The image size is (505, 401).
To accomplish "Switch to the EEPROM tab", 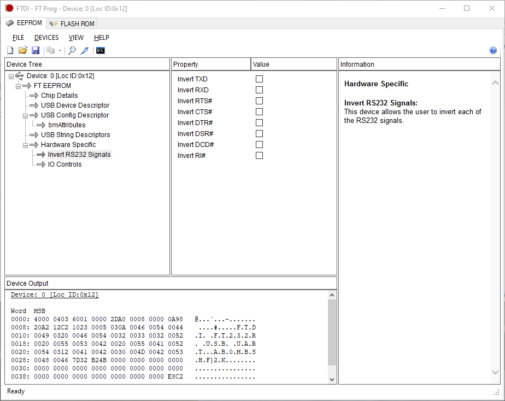I will pos(24,23).
